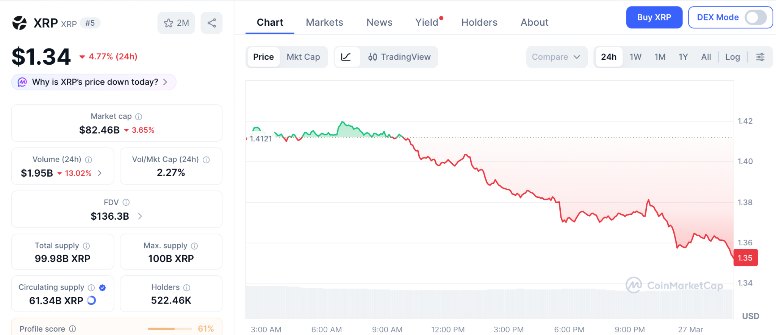The image size is (776, 335).
Task: Open the Markets tab
Action: pyautogui.click(x=324, y=22)
